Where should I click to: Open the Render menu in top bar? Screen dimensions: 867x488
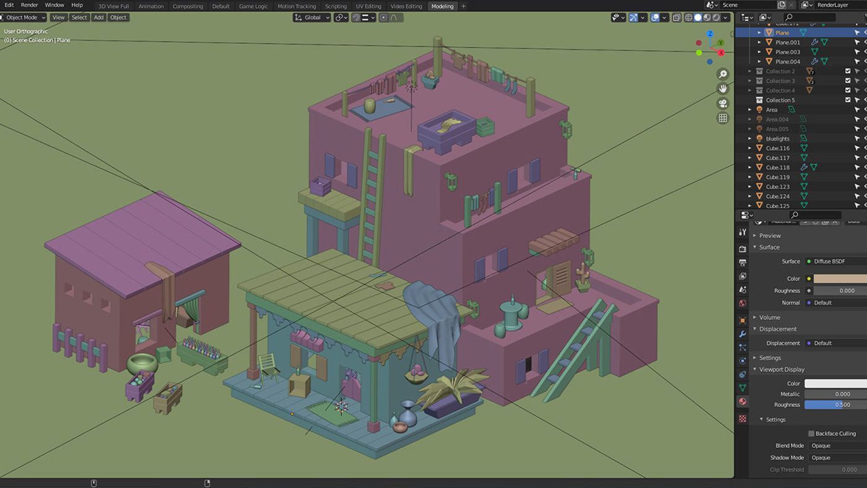point(28,6)
